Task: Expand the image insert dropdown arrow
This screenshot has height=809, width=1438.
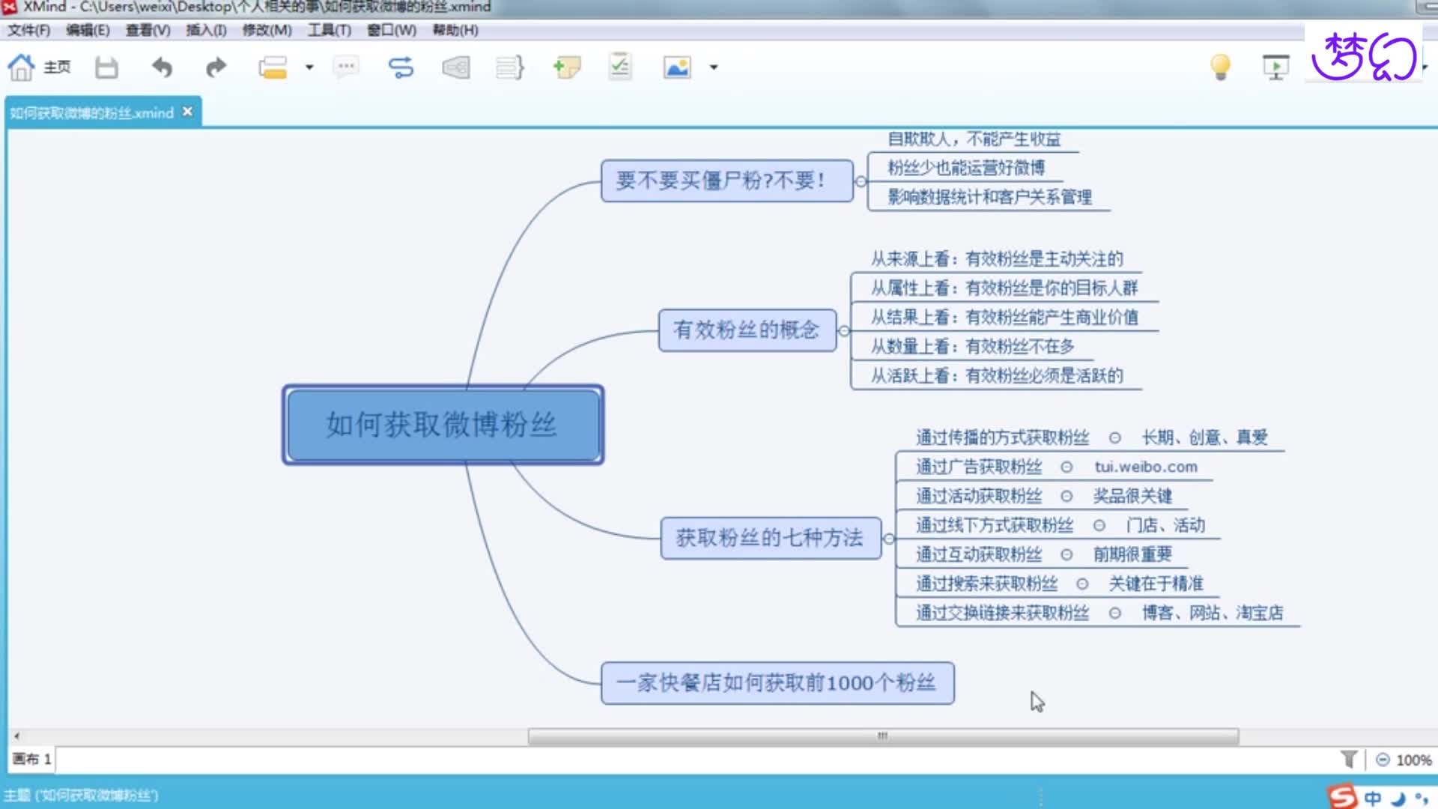Action: [713, 67]
